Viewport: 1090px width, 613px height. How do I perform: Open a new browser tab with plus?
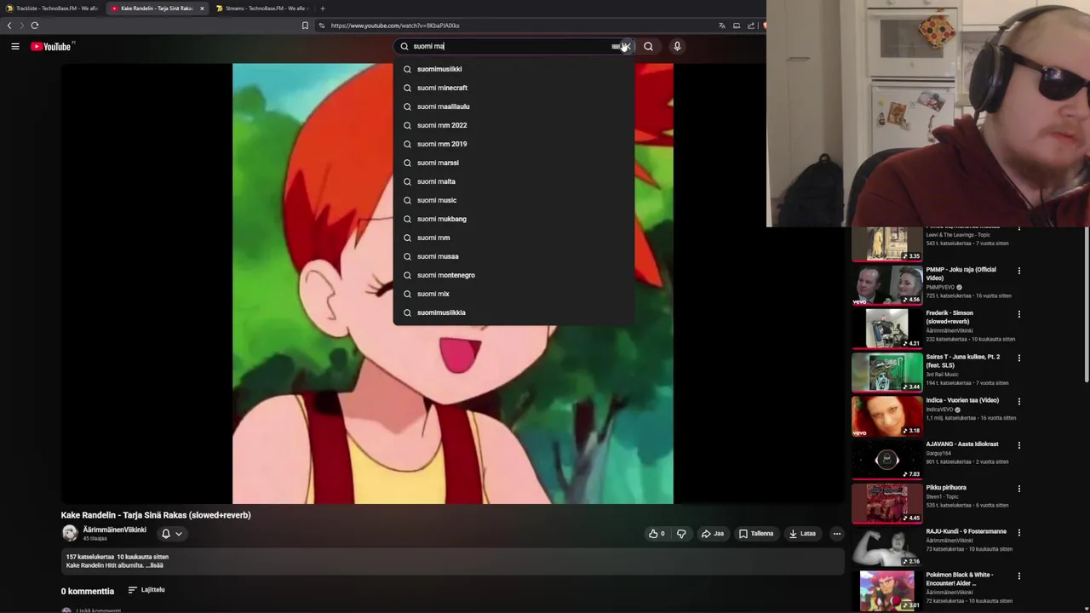coord(322,9)
